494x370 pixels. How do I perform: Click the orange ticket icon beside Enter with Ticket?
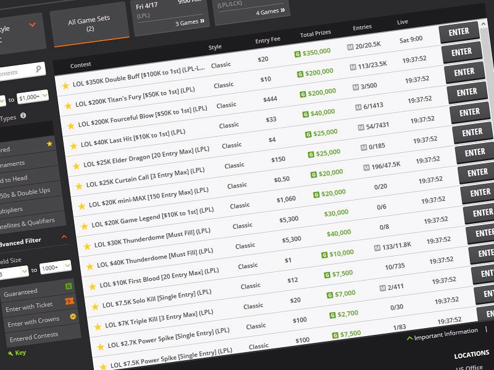tap(70, 301)
